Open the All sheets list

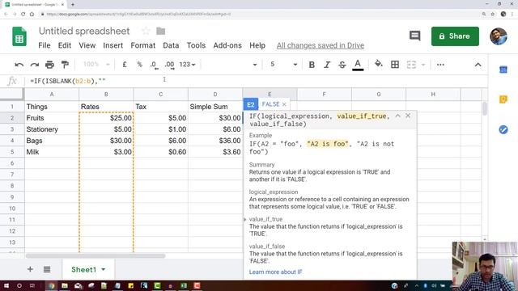pos(47,269)
